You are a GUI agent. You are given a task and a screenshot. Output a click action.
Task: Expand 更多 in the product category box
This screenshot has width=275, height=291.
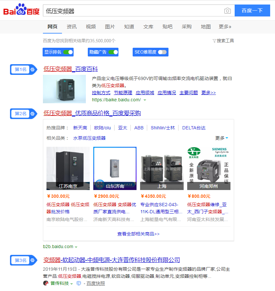pos(221,138)
